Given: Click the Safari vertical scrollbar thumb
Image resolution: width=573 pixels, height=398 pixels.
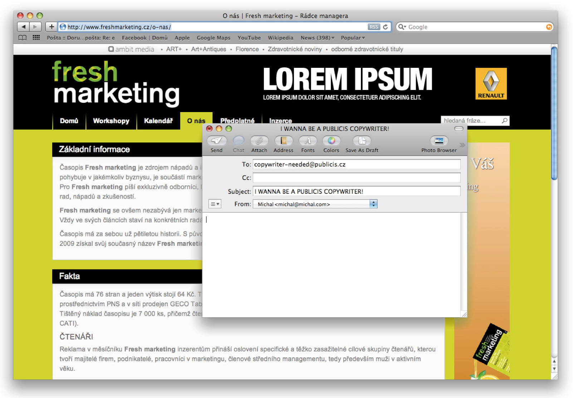Looking at the screenshot, I should pyautogui.click(x=554, y=114).
